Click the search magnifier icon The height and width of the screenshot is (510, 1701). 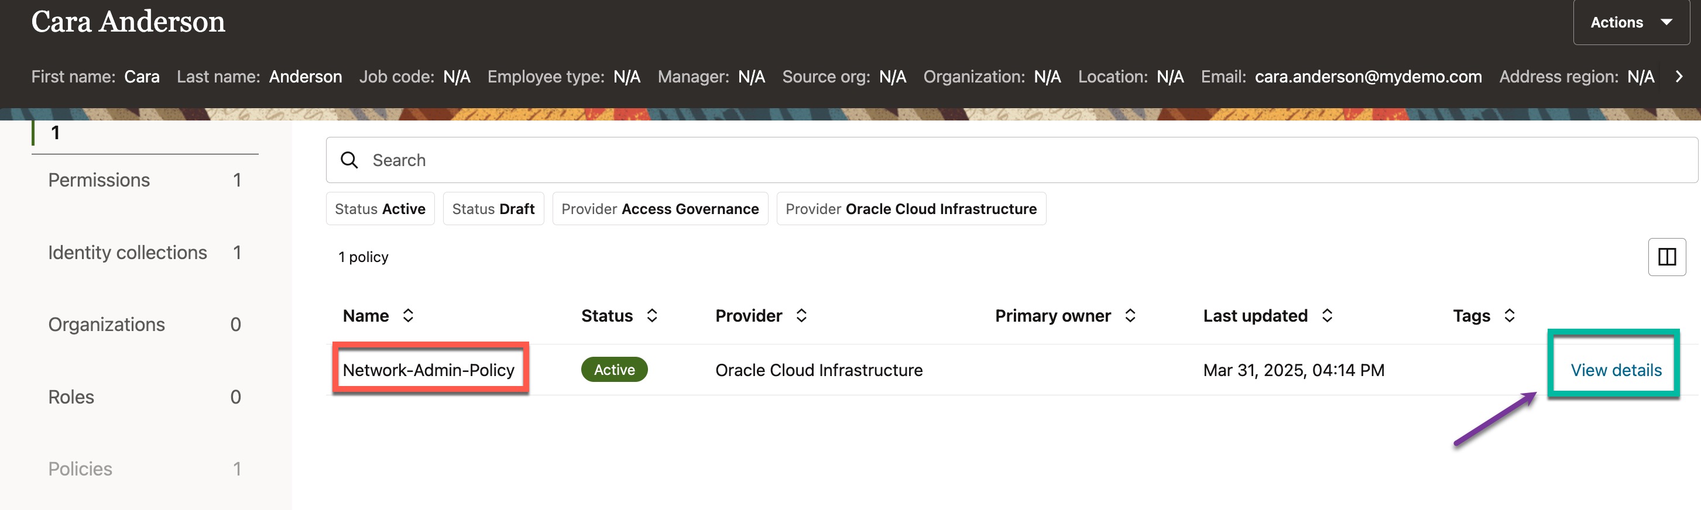(349, 160)
